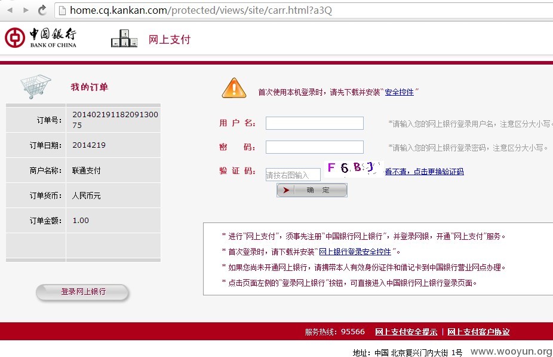Submit the form with 确定 button
The width and height of the screenshot is (553, 357).
coord(312,190)
